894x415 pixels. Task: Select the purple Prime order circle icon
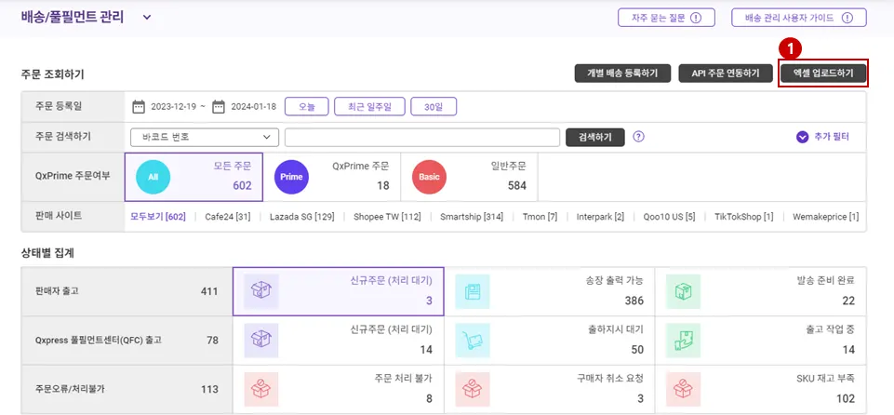(291, 177)
